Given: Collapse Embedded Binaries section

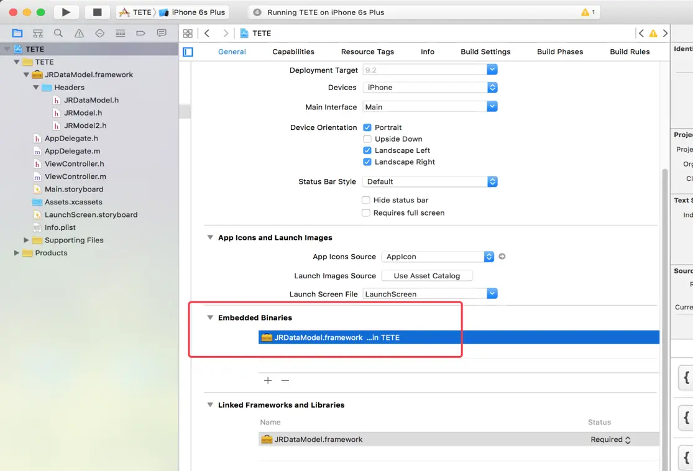Looking at the screenshot, I should (210, 318).
